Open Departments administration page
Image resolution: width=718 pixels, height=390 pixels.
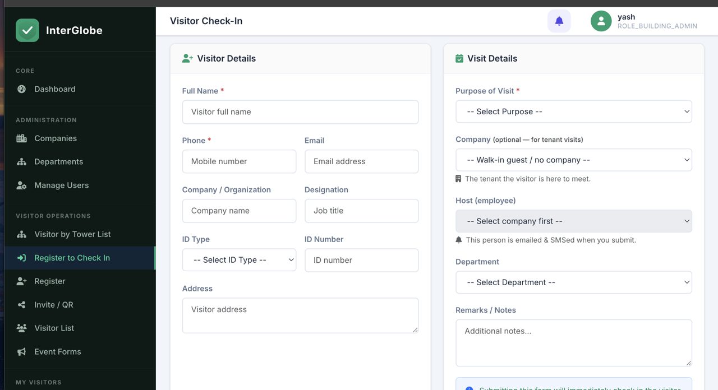point(80,162)
